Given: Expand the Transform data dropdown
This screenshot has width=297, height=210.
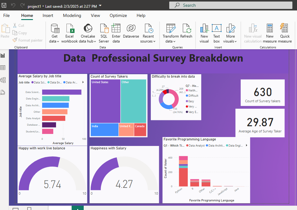Looking at the screenshot, I should coord(171,41).
